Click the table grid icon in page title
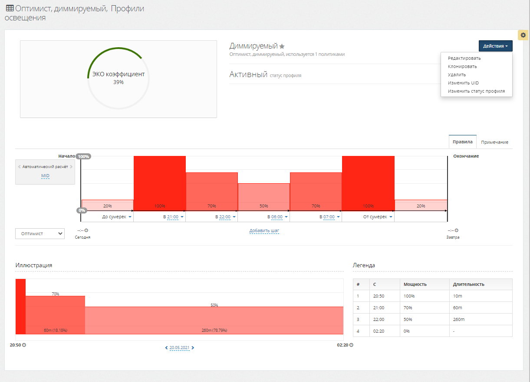The width and height of the screenshot is (530, 382). coord(9,8)
